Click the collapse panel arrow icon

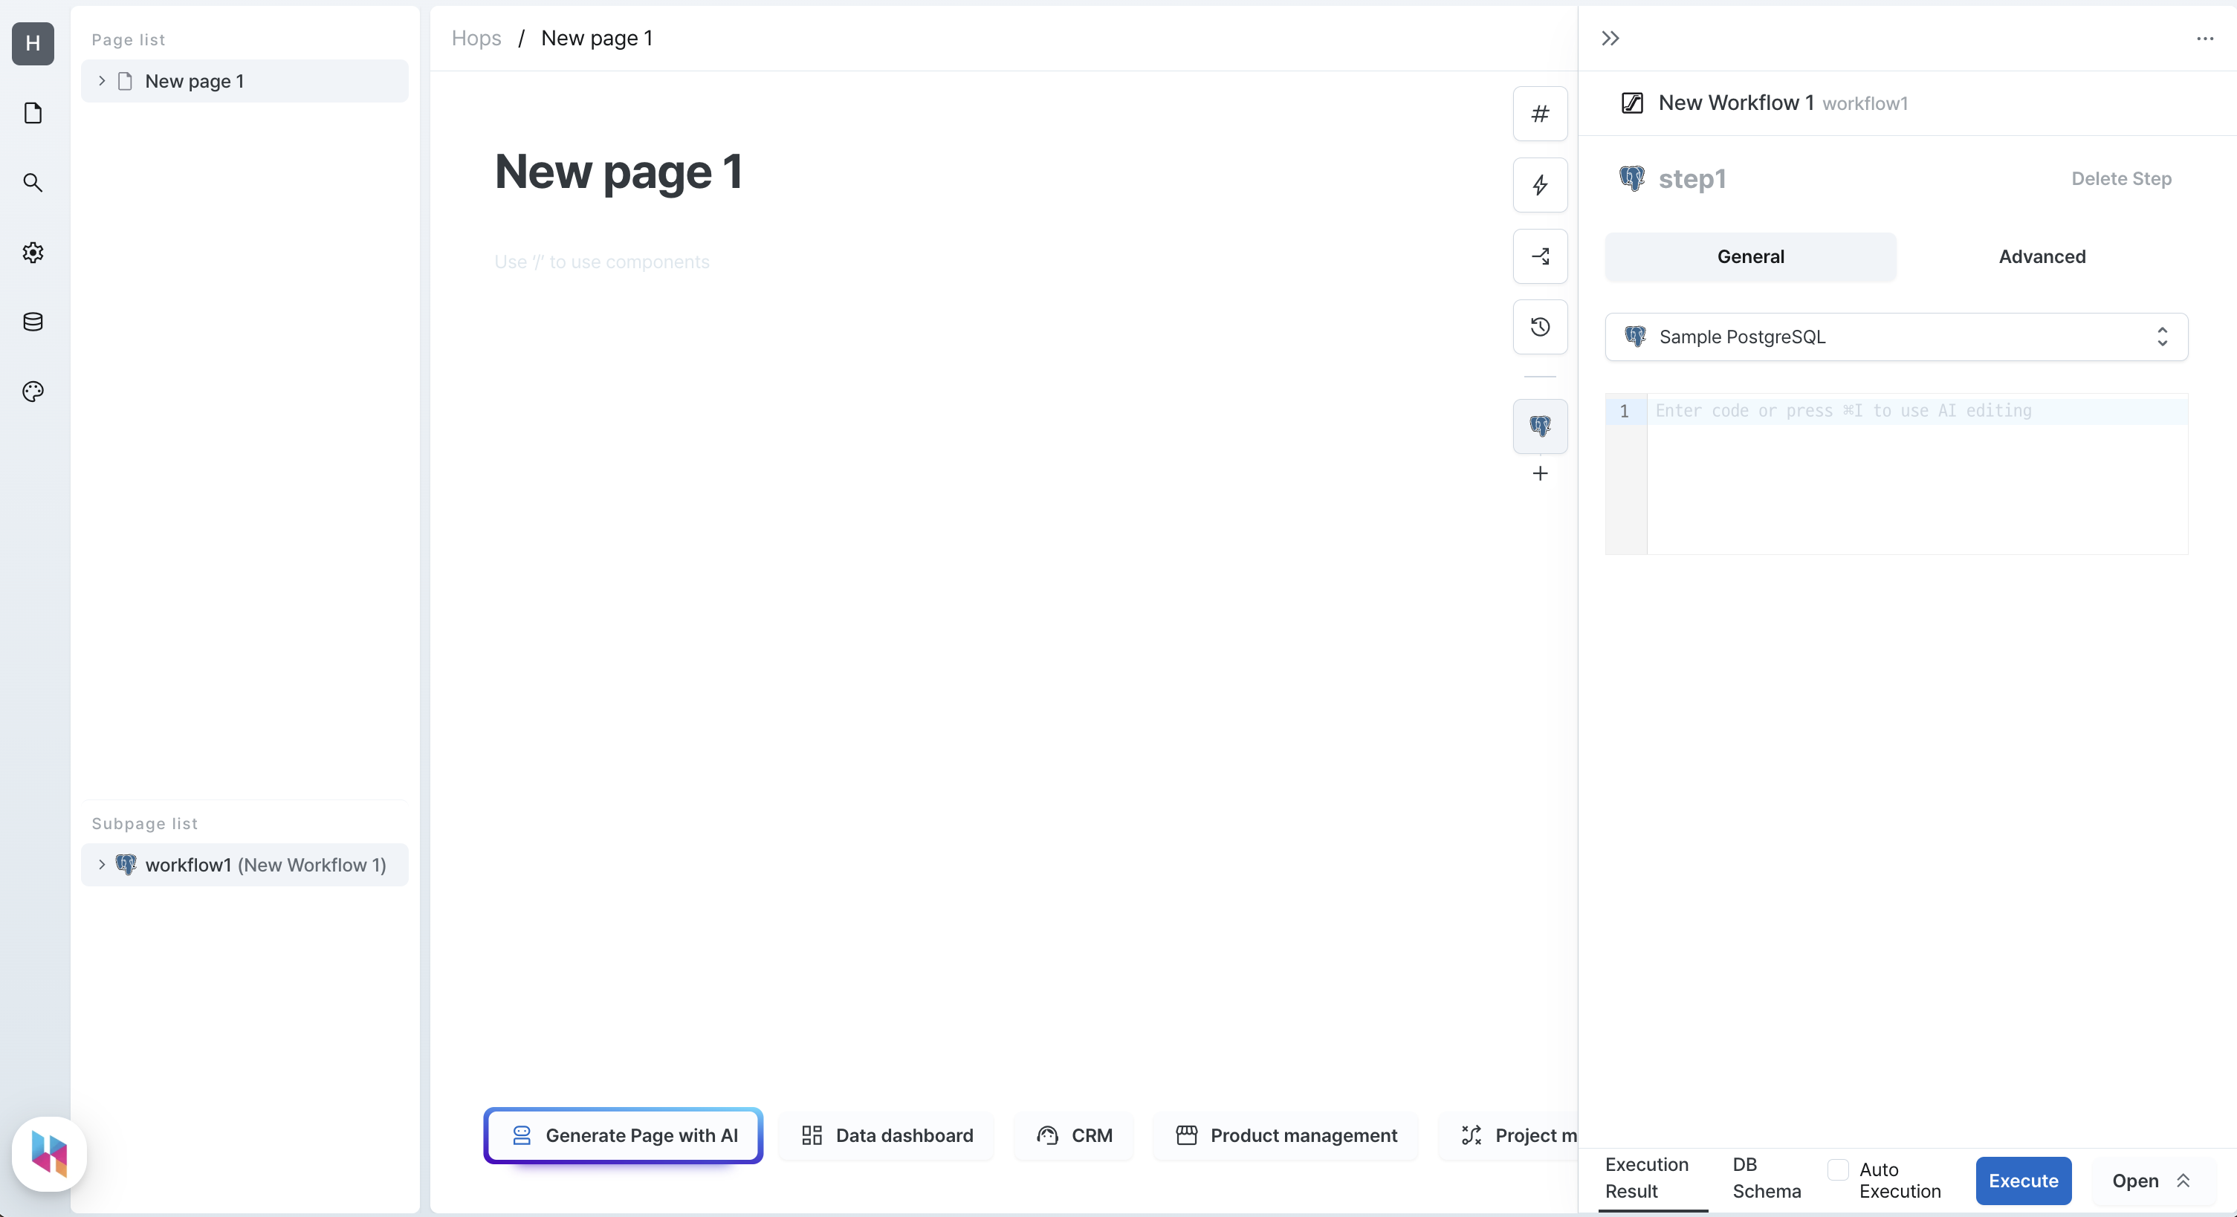click(1609, 37)
